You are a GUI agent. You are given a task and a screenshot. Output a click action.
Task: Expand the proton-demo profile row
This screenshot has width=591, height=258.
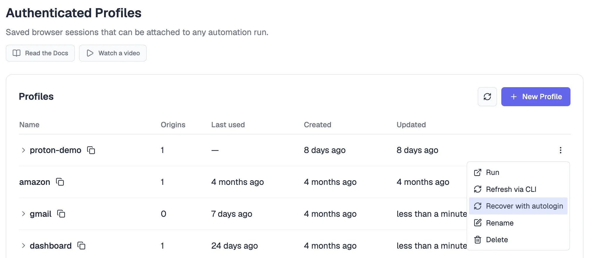23,150
